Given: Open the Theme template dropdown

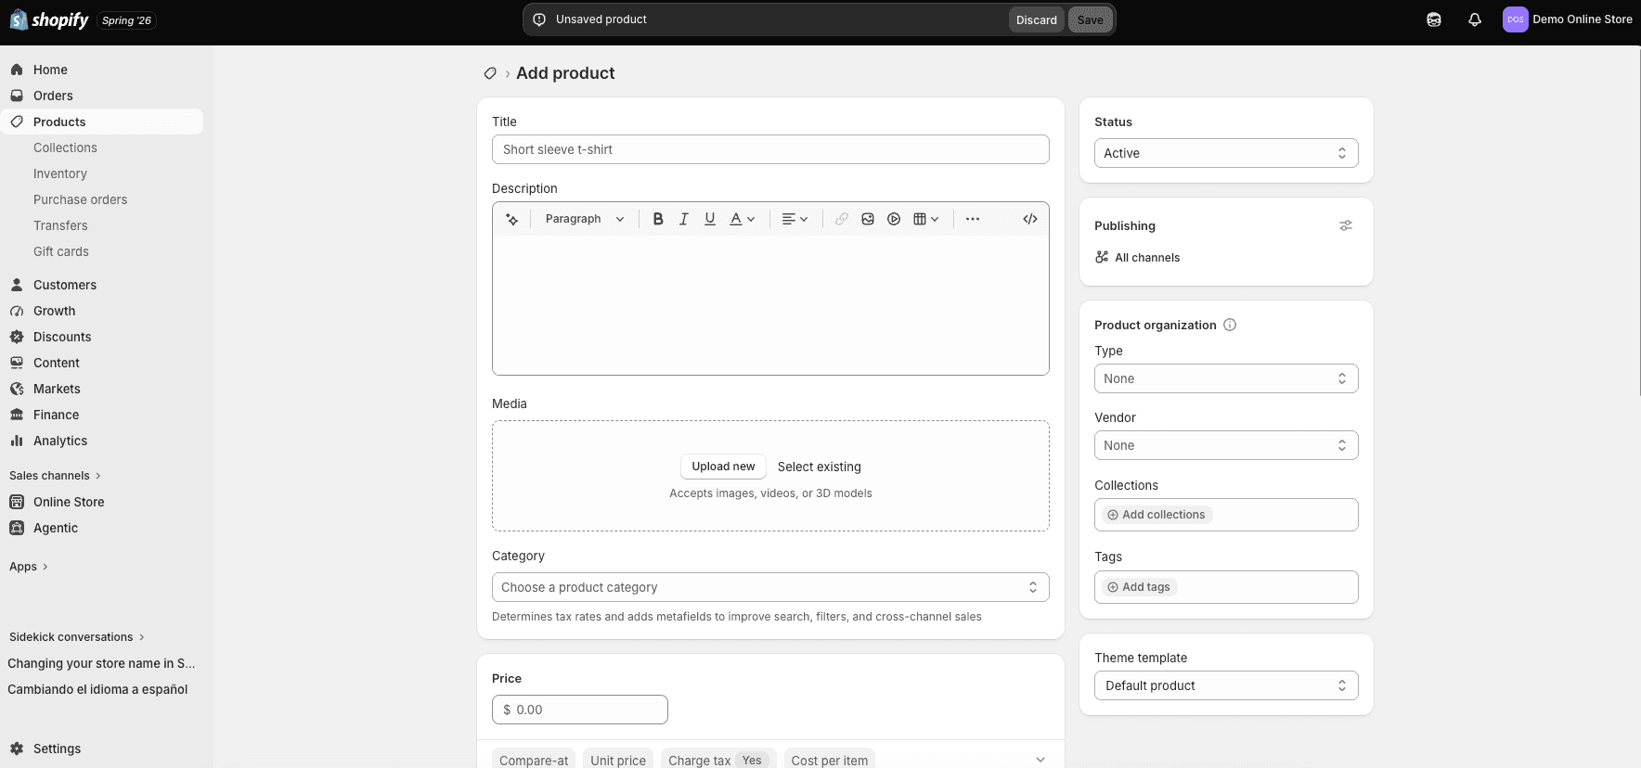Looking at the screenshot, I should [1226, 685].
